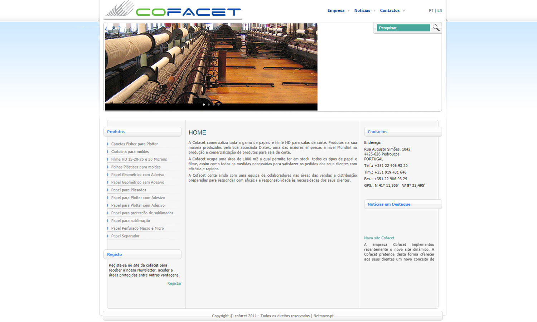This screenshot has width=537, height=322.
Task: Click the Pesquisar search field
Action: 403,28
